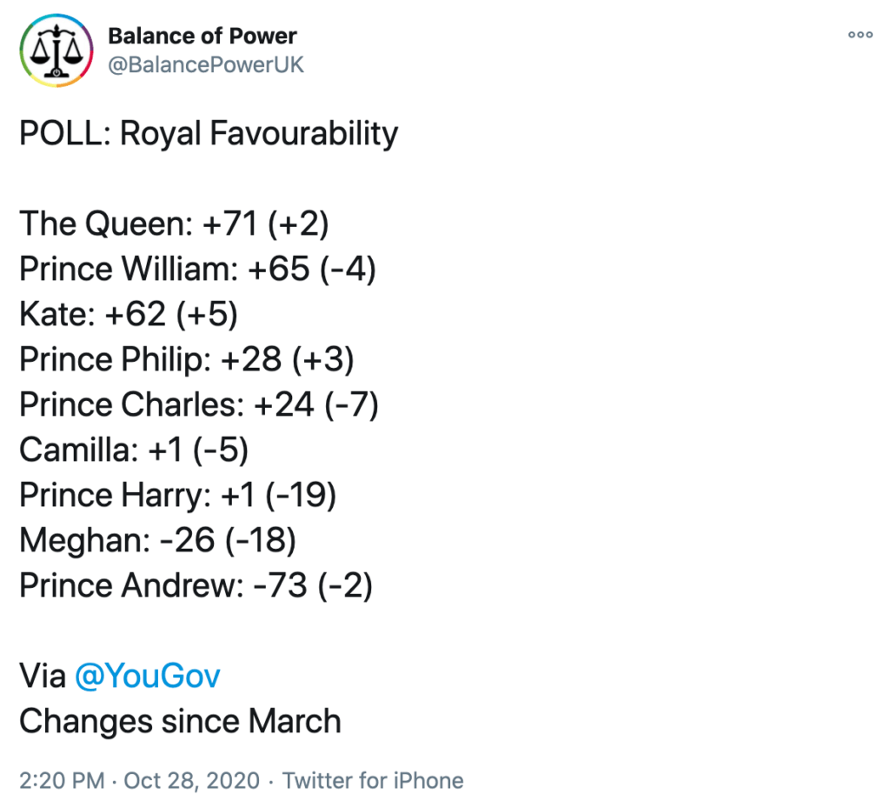Open the Balance of Power display name
The image size is (890, 808).
coord(202,37)
